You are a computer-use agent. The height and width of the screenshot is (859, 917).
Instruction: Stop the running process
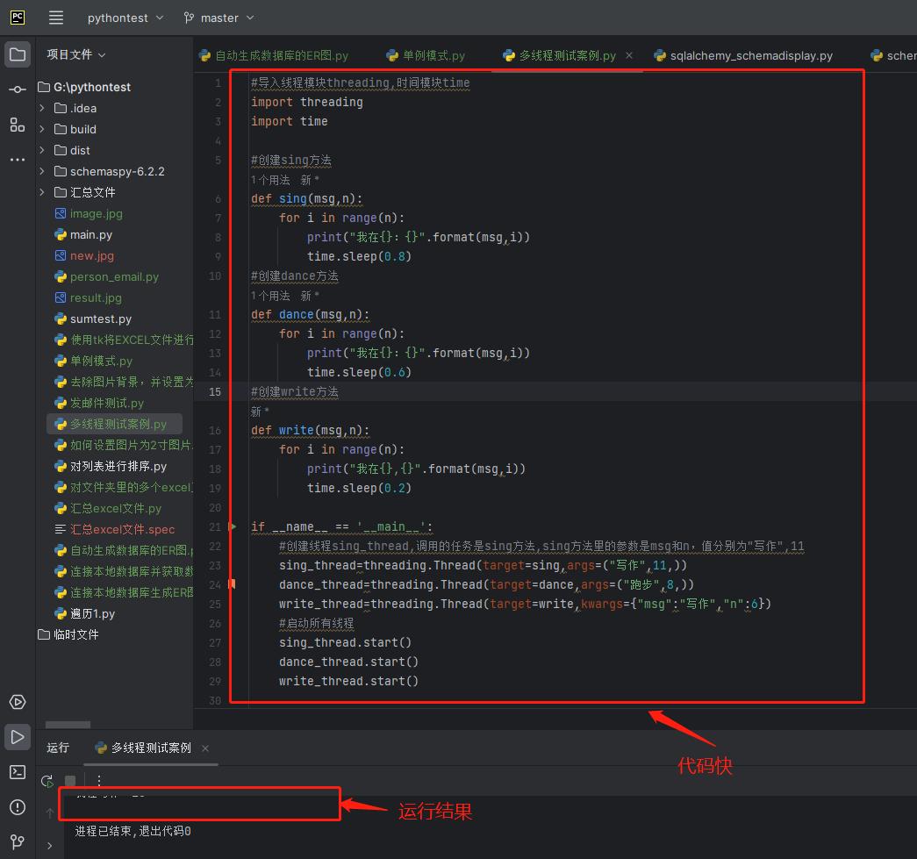coord(70,781)
